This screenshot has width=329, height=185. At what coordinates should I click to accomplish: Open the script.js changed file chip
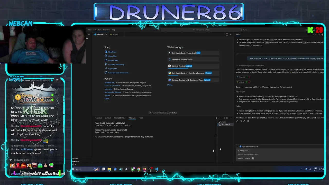coord(243,82)
